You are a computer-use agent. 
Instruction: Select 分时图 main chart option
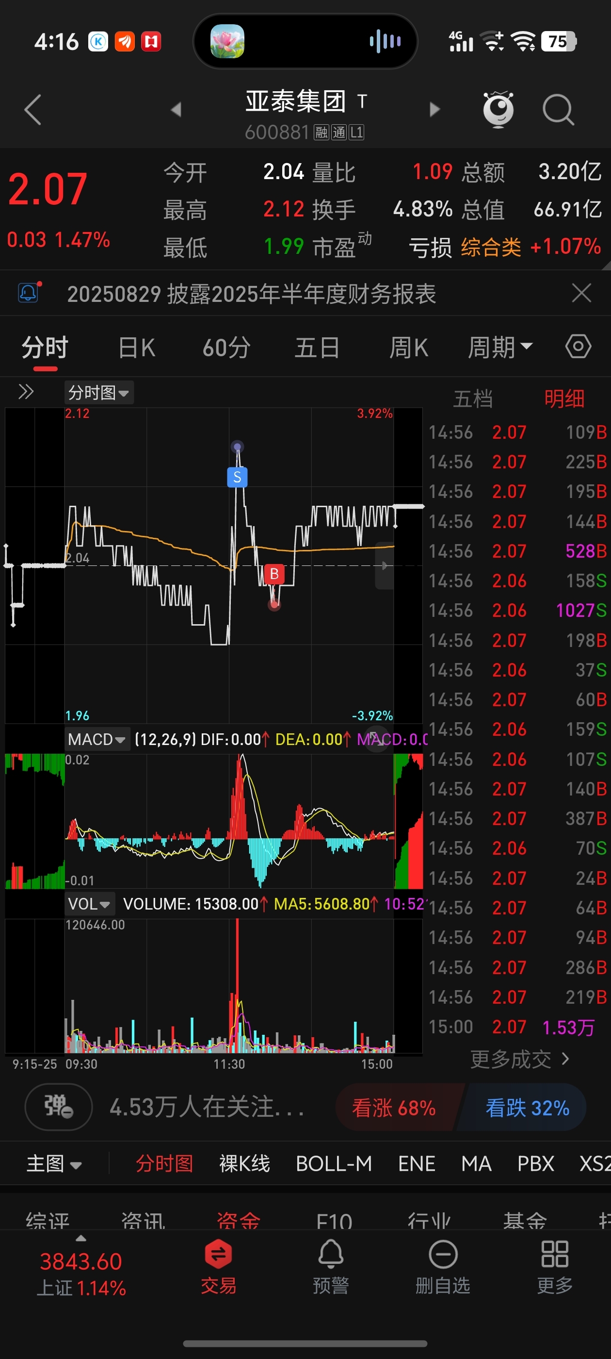pyautogui.click(x=164, y=1163)
